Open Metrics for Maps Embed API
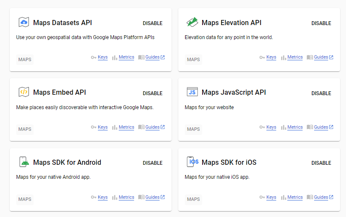 coord(126,127)
